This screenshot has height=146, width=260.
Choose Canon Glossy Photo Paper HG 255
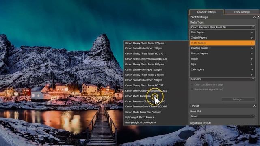[x=156, y=86]
